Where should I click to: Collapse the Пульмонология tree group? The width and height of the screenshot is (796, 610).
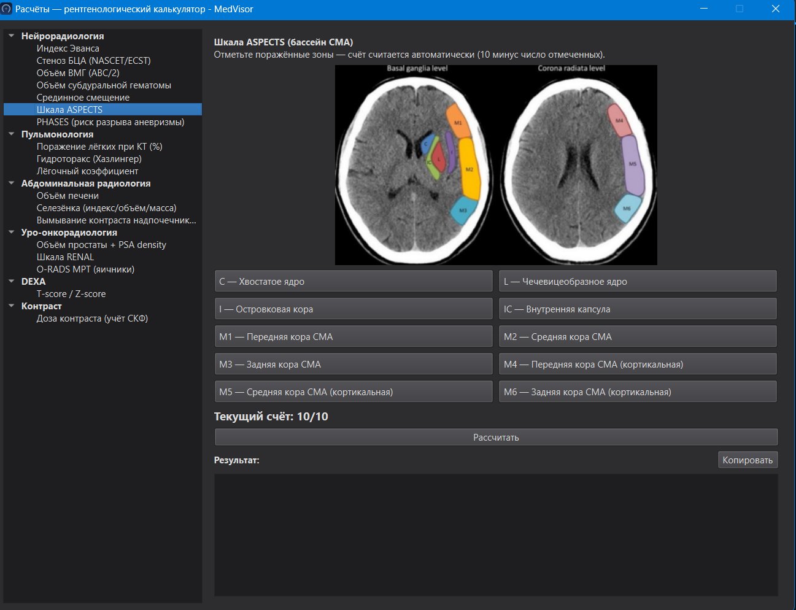(12, 134)
